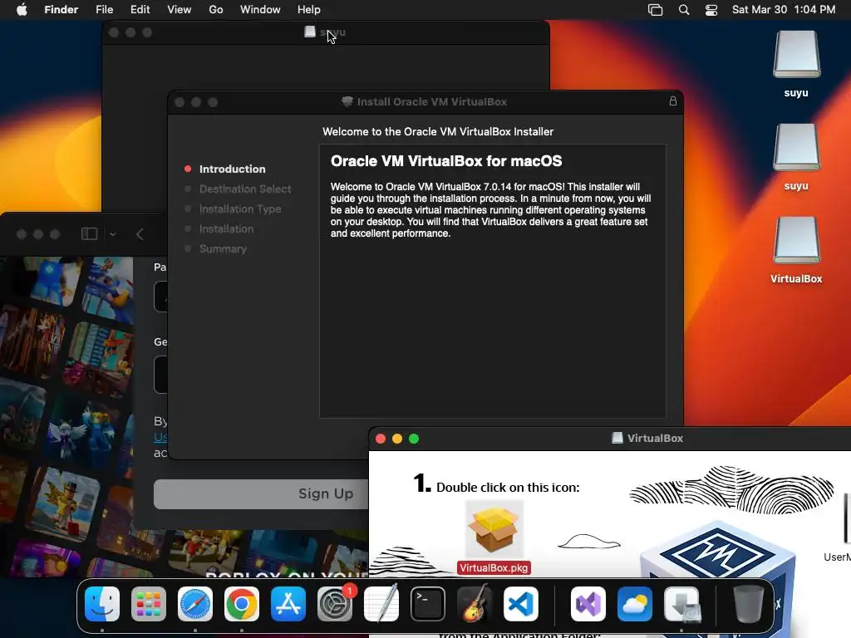Viewport: 851px width, 638px height.
Task: Click the Installation step label
Action: (226, 229)
